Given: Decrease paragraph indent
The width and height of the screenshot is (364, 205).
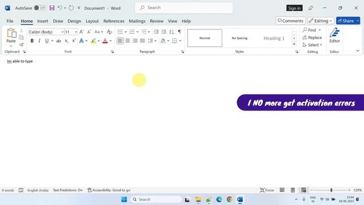Looking at the screenshot, I should 156,32.
